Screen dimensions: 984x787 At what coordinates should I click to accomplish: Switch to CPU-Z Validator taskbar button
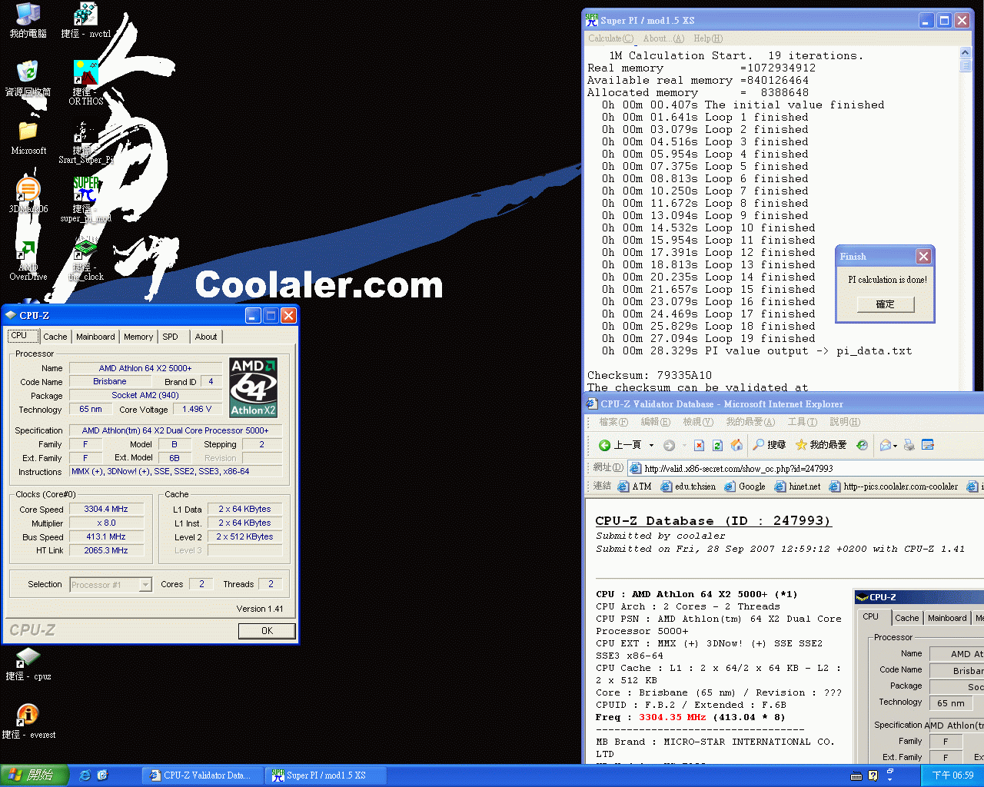pos(201,775)
